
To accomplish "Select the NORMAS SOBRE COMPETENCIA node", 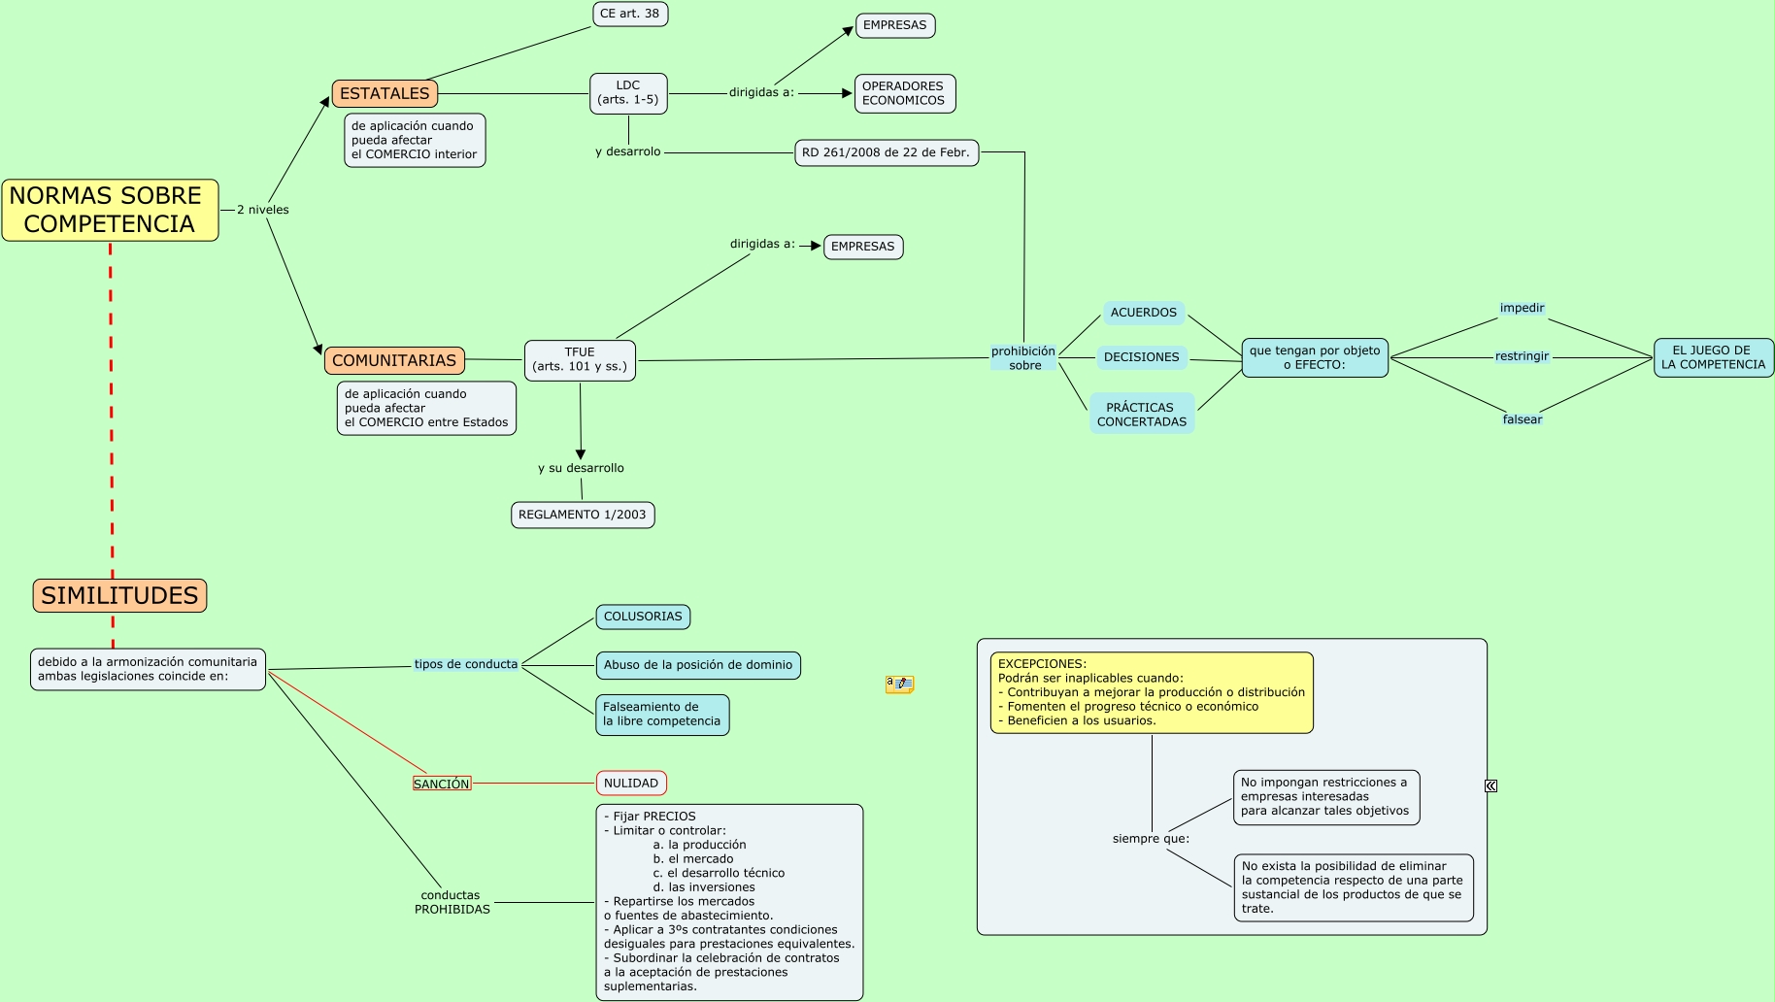I will coord(110,210).
